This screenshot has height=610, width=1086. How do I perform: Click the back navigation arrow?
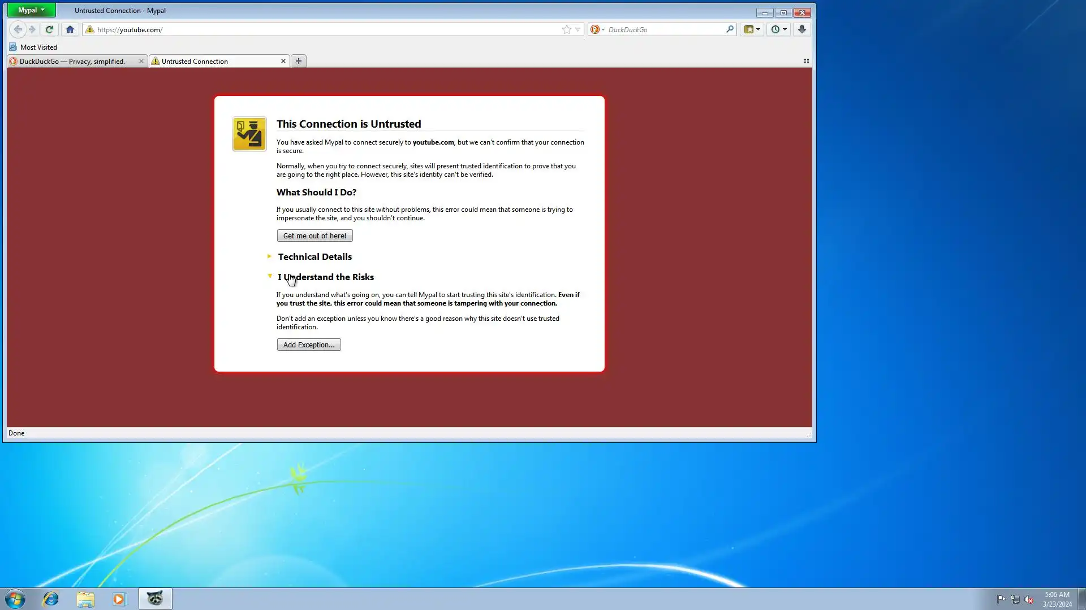point(18,29)
